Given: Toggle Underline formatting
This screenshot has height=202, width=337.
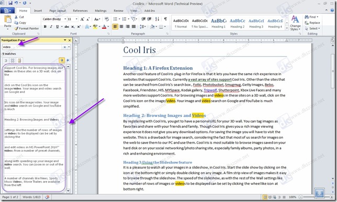Looking at the screenshot, I should pyautogui.click(x=57, y=27).
